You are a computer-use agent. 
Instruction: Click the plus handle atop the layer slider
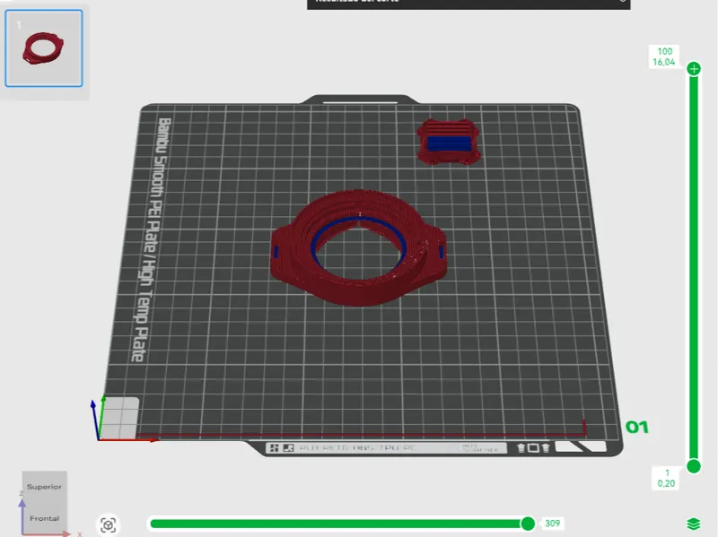tap(694, 69)
